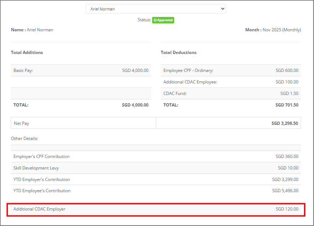The width and height of the screenshot is (314, 226).
Task: Select the deductions total SGD 701.50
Action: click(x=287, y=105)
